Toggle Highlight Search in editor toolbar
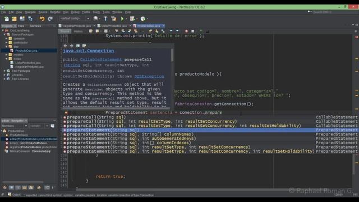 136,31
